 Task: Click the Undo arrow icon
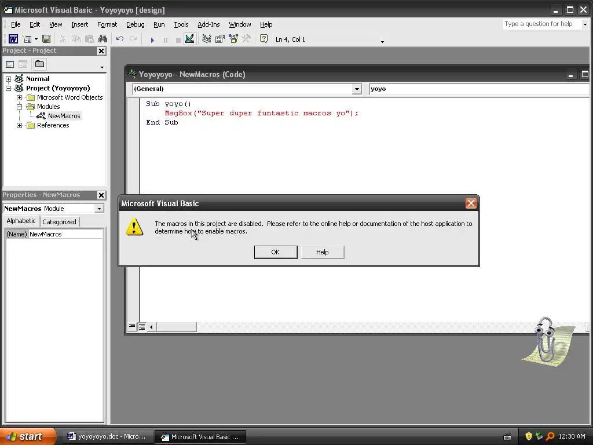pos(120,39)
